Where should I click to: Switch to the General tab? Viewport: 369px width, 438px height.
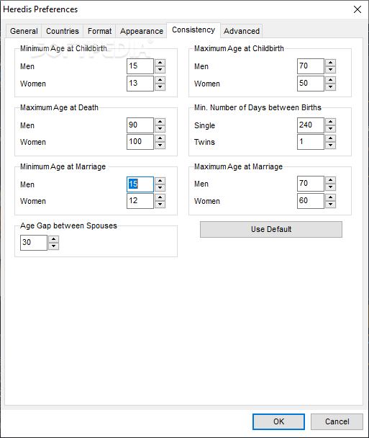24,31
